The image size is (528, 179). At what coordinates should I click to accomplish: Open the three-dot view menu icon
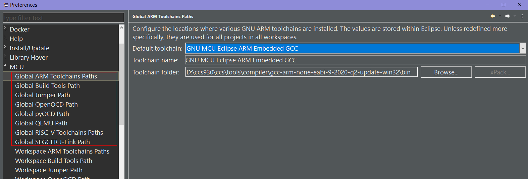pos(522,16)
